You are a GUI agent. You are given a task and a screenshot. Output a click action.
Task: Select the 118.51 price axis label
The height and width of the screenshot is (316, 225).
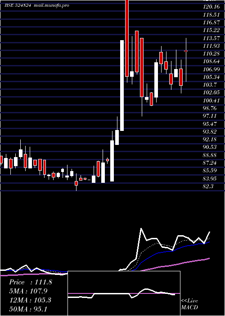pos(211,15)
